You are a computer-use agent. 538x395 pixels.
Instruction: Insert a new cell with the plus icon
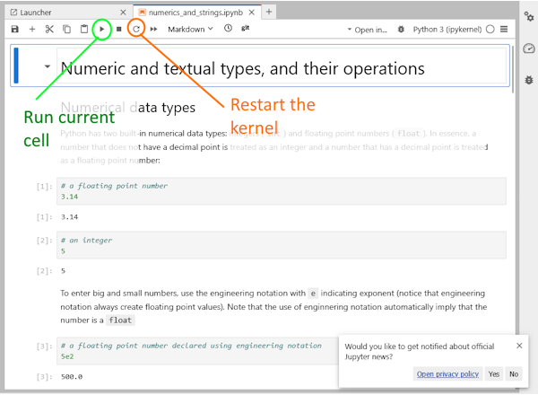tap(32, 30)
